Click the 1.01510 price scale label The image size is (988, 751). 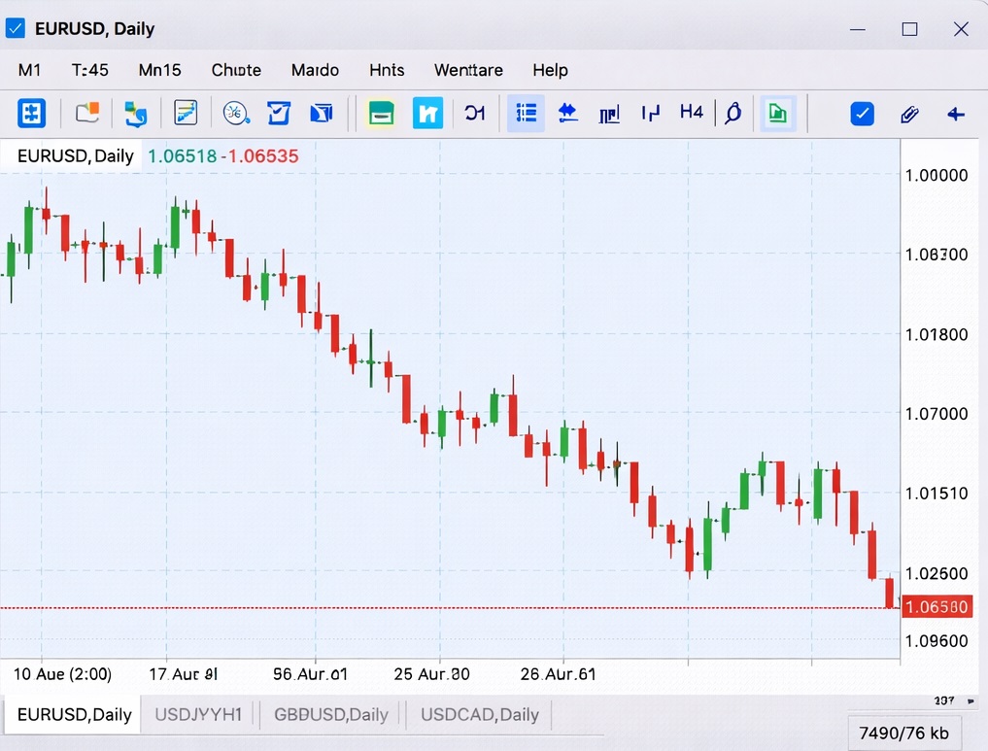click(937, 494)
